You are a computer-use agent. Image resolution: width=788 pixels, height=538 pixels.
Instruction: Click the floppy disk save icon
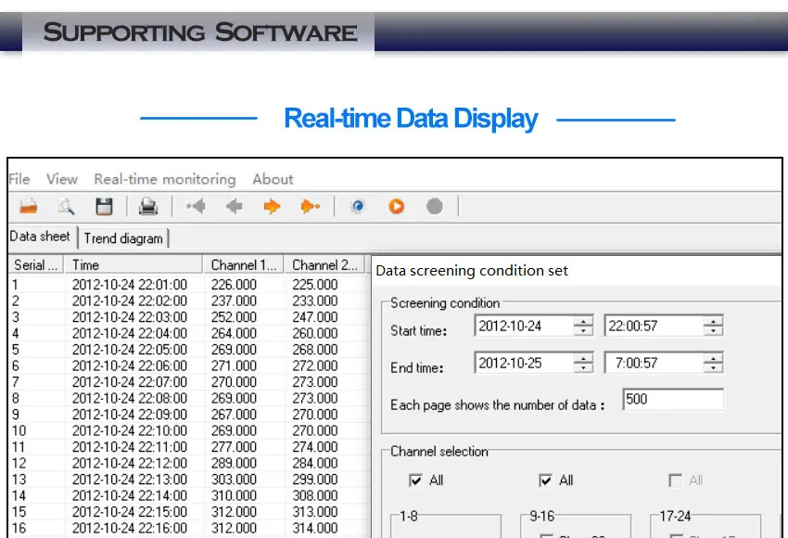(x=104, y=207)
